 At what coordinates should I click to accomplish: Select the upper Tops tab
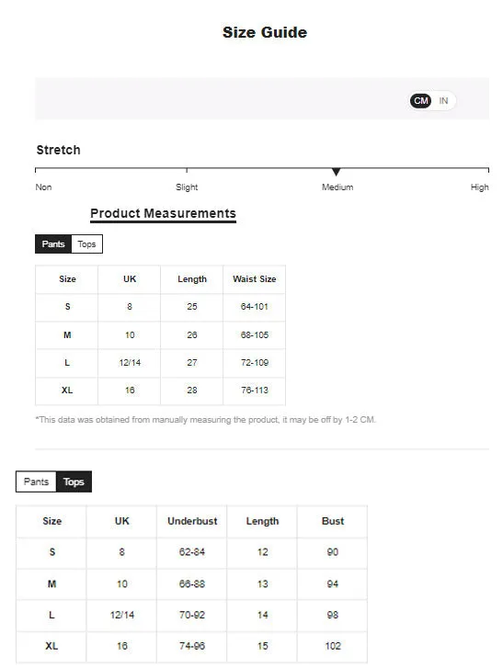pyautogui.click(x=87, y=244)
